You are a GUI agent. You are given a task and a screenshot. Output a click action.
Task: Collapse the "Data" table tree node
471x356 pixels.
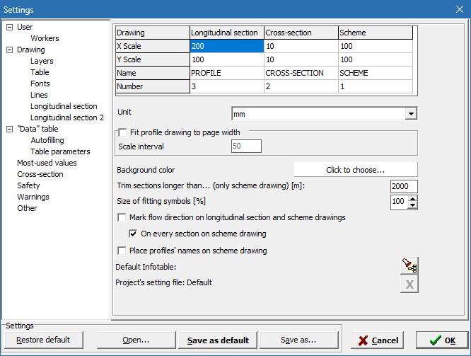tap(9, 130)
